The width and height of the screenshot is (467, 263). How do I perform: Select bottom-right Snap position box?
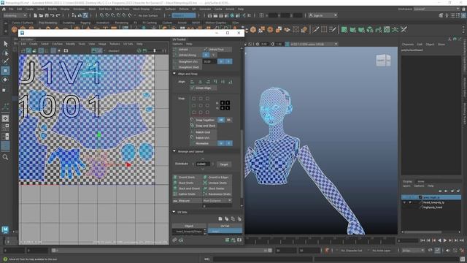207,112
